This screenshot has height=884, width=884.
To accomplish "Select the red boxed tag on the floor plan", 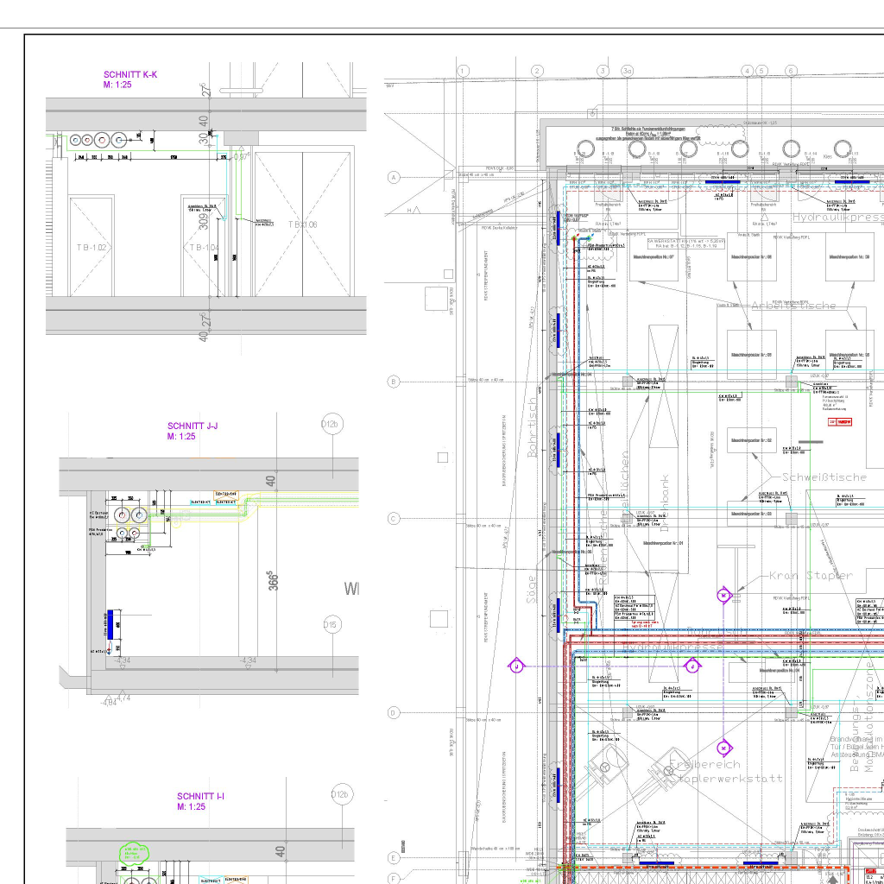I will (840, 422).
